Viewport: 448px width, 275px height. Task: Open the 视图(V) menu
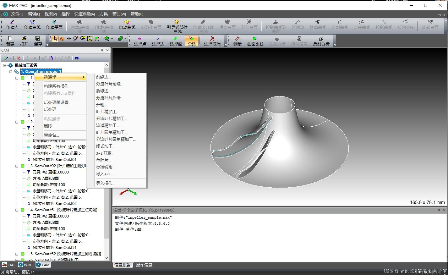(51, 14)
